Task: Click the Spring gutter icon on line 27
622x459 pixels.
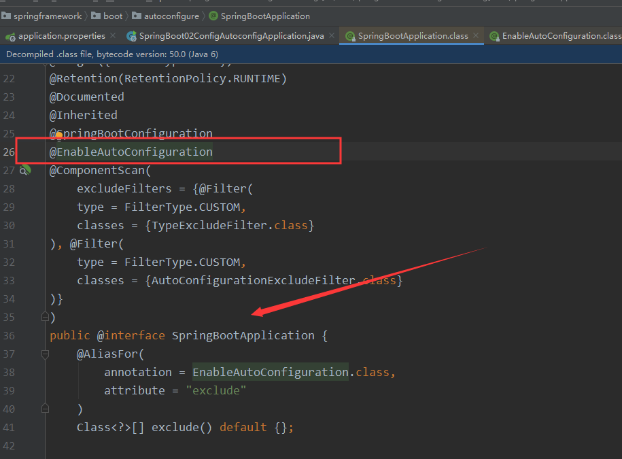Action: [x=25, y=170]
